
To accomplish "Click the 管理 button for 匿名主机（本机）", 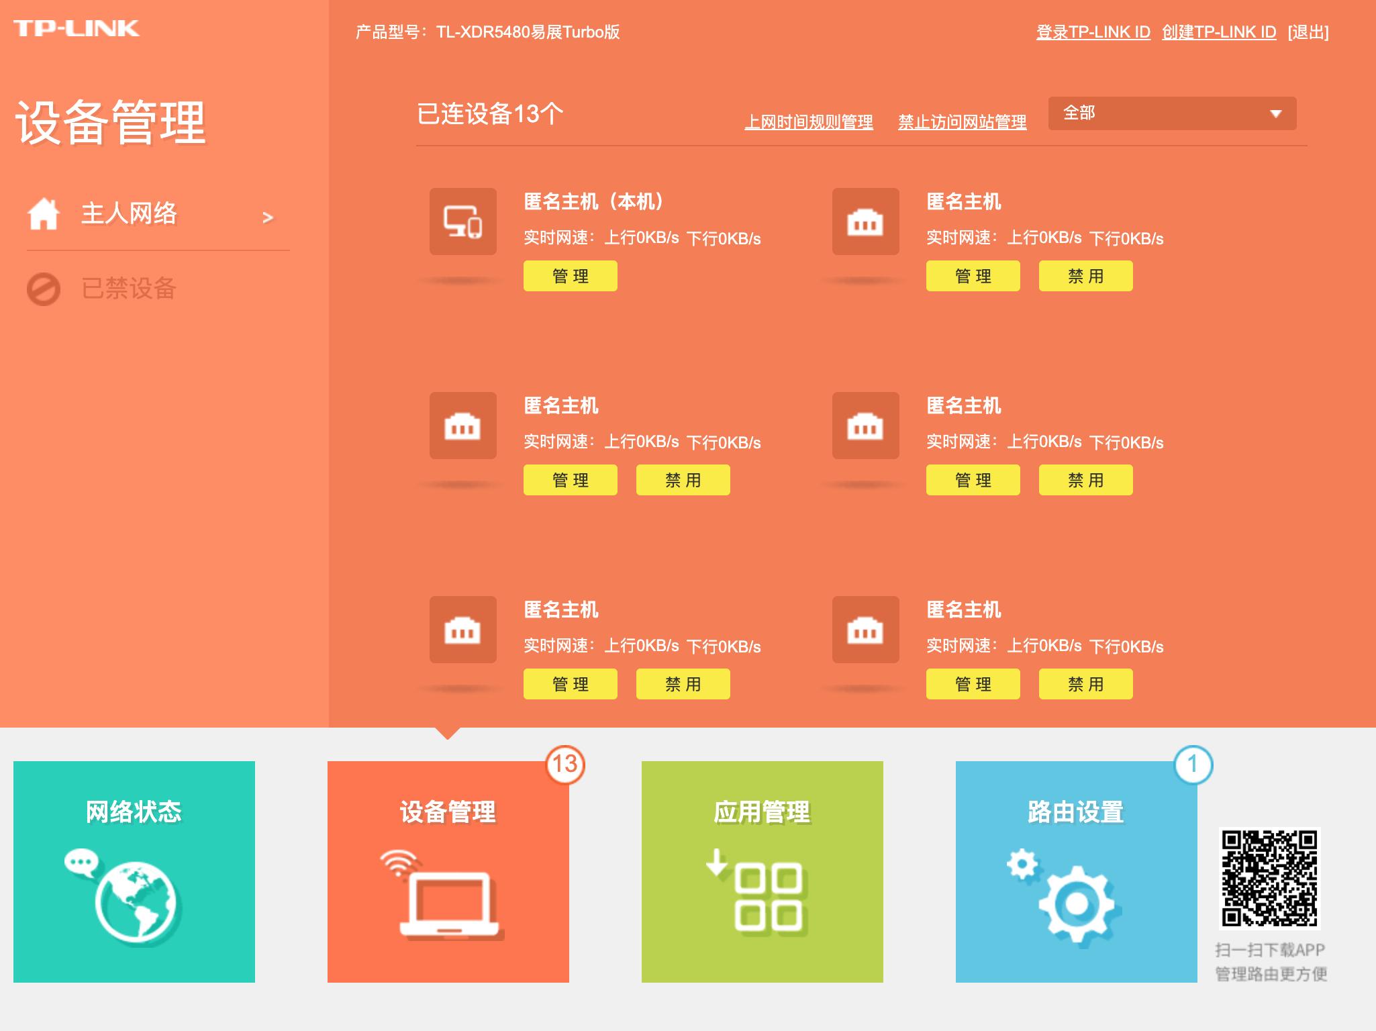I will (x=570, y=275).
